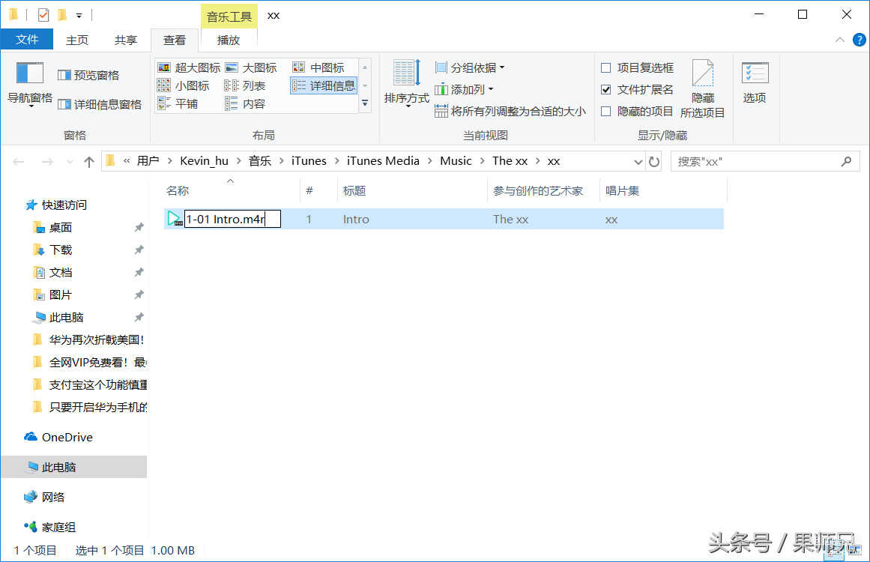
Task: Expand the Music breadcrumb chevron
Action: coord(482,161)
